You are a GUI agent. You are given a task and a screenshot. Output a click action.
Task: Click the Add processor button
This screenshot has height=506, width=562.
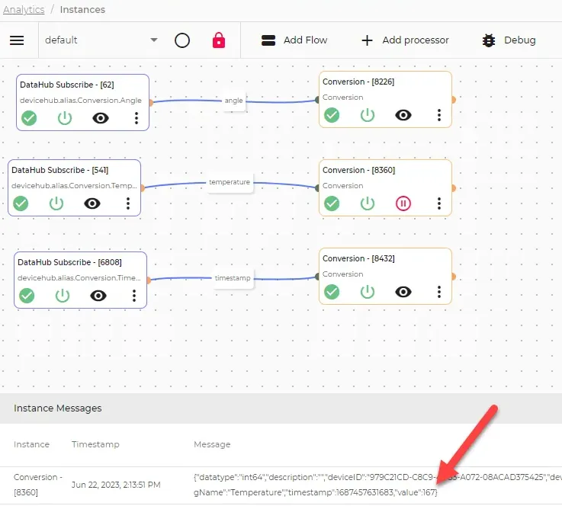(405, 40)
